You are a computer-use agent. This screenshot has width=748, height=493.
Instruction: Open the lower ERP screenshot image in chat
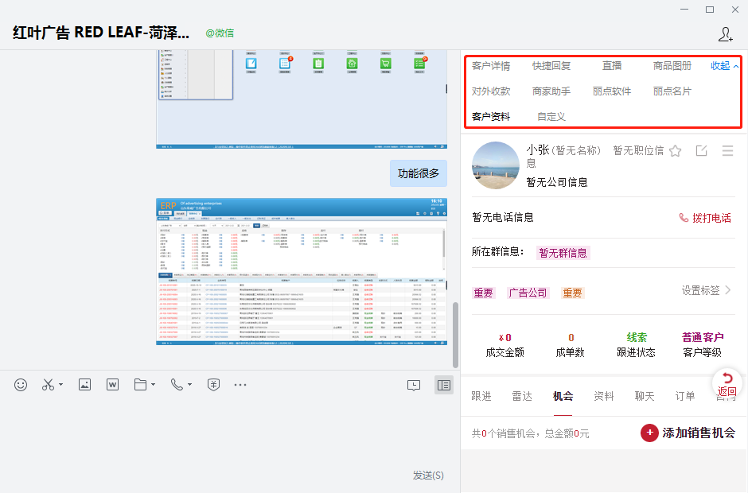tap(302, 272)
